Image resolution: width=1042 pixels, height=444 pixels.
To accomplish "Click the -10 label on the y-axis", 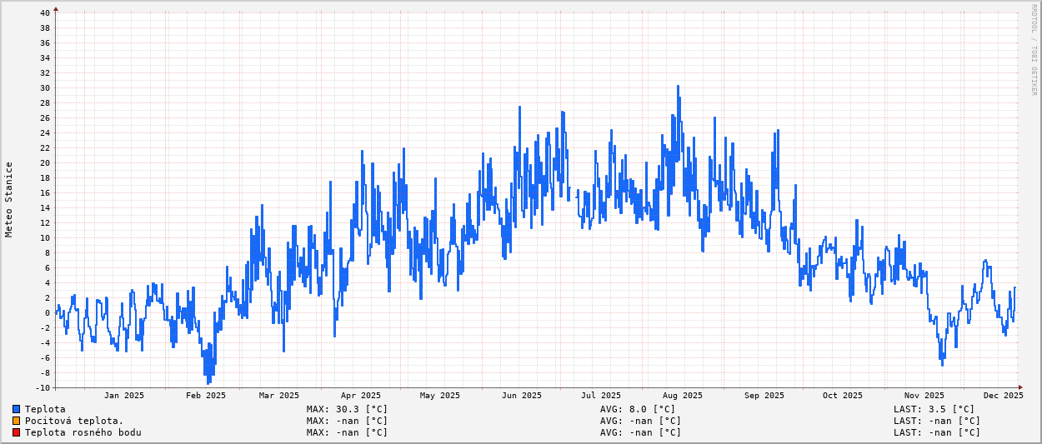I will point(42,388).
